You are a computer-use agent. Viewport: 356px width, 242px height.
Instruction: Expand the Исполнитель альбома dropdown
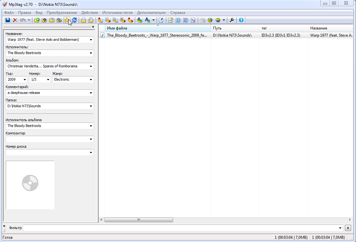pos(91,126)
